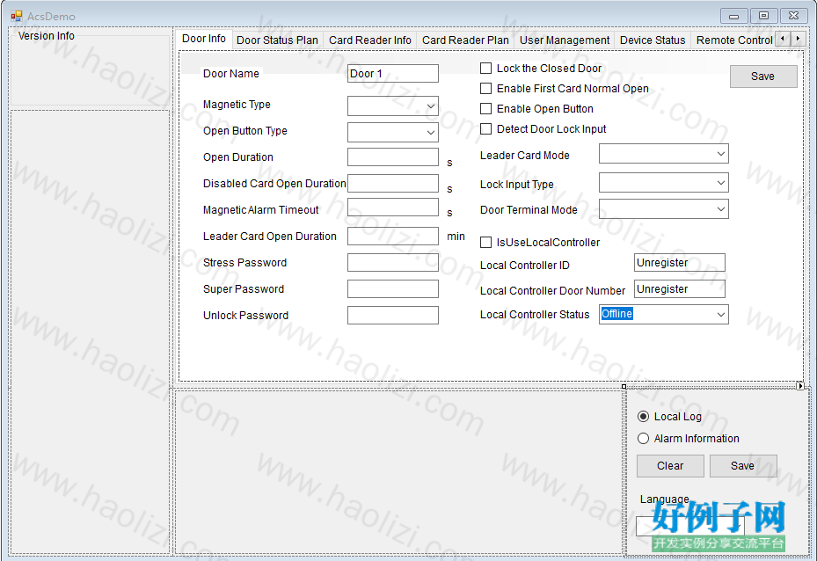Viewport: 817px width, 561px height.
Task: Tick Detect Door Lock Input
Action: tap(485, 128)
